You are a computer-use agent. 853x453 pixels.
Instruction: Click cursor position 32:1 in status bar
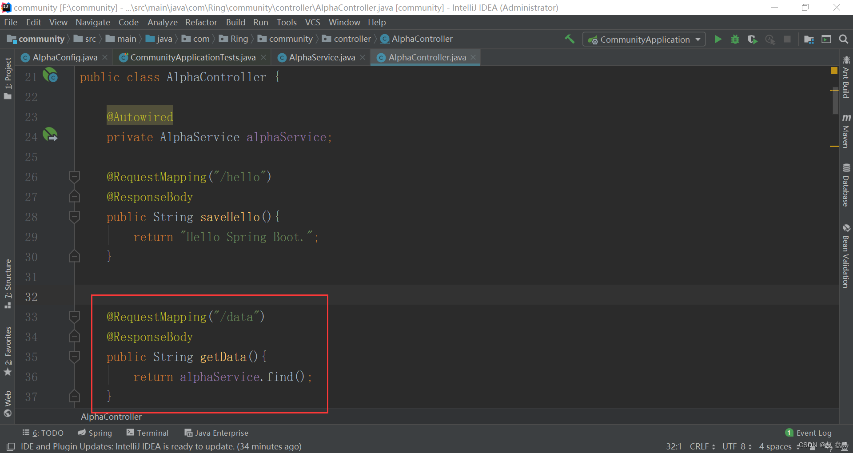pyautogui.click(x=674, y=446)
